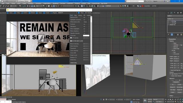Toggle eye icon of top UVW Map modifier
This screenshot has height=103, width=183.
pyautogui.click(x=168, y=21)
